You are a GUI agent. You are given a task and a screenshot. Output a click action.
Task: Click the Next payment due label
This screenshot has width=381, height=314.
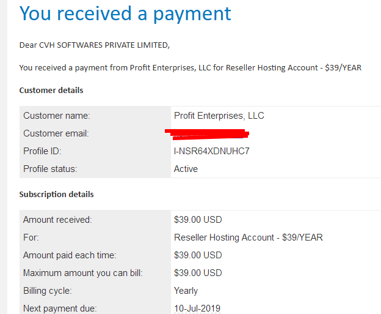point(60,308)
